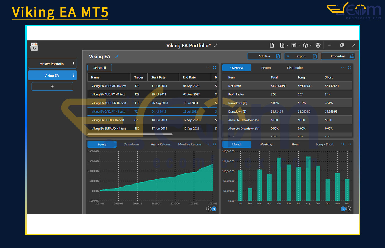The height and width of the screenshot is (248, 385).
Task: Click the PA application logo icon
Action: pos(34,47)
